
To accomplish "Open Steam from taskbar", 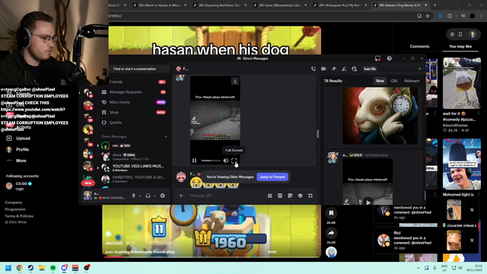I will pos(30,268).
